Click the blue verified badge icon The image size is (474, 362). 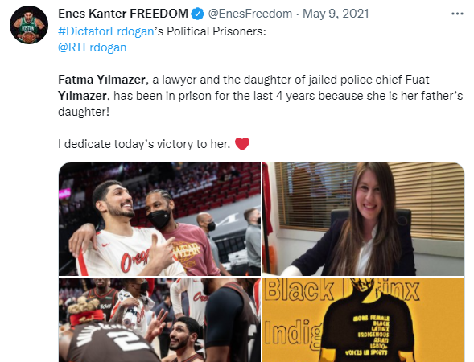coord(198,14)
